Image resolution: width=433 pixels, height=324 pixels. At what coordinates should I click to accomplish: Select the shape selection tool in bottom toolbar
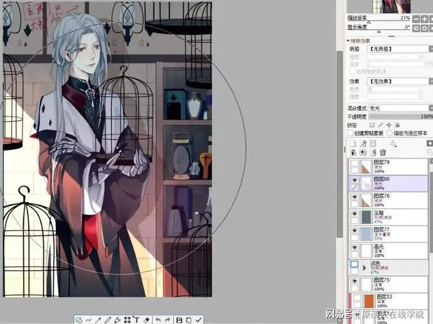point(79,320)
